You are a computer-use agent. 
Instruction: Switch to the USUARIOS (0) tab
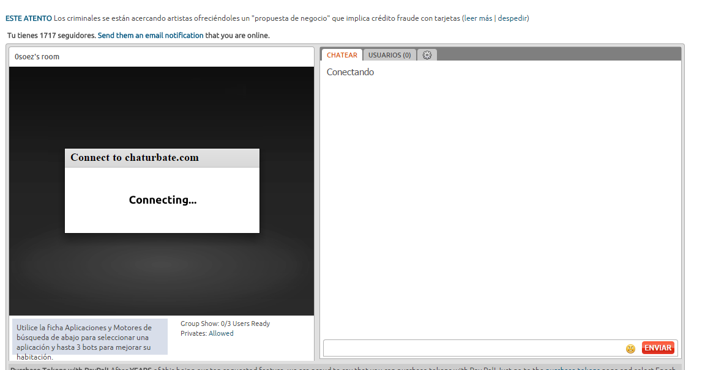point(389,55)
